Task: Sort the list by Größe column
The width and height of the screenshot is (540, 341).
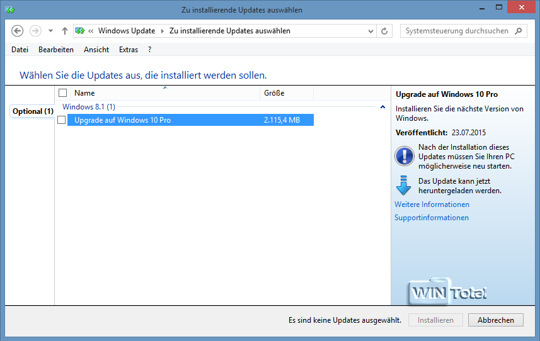Action: 287,93
